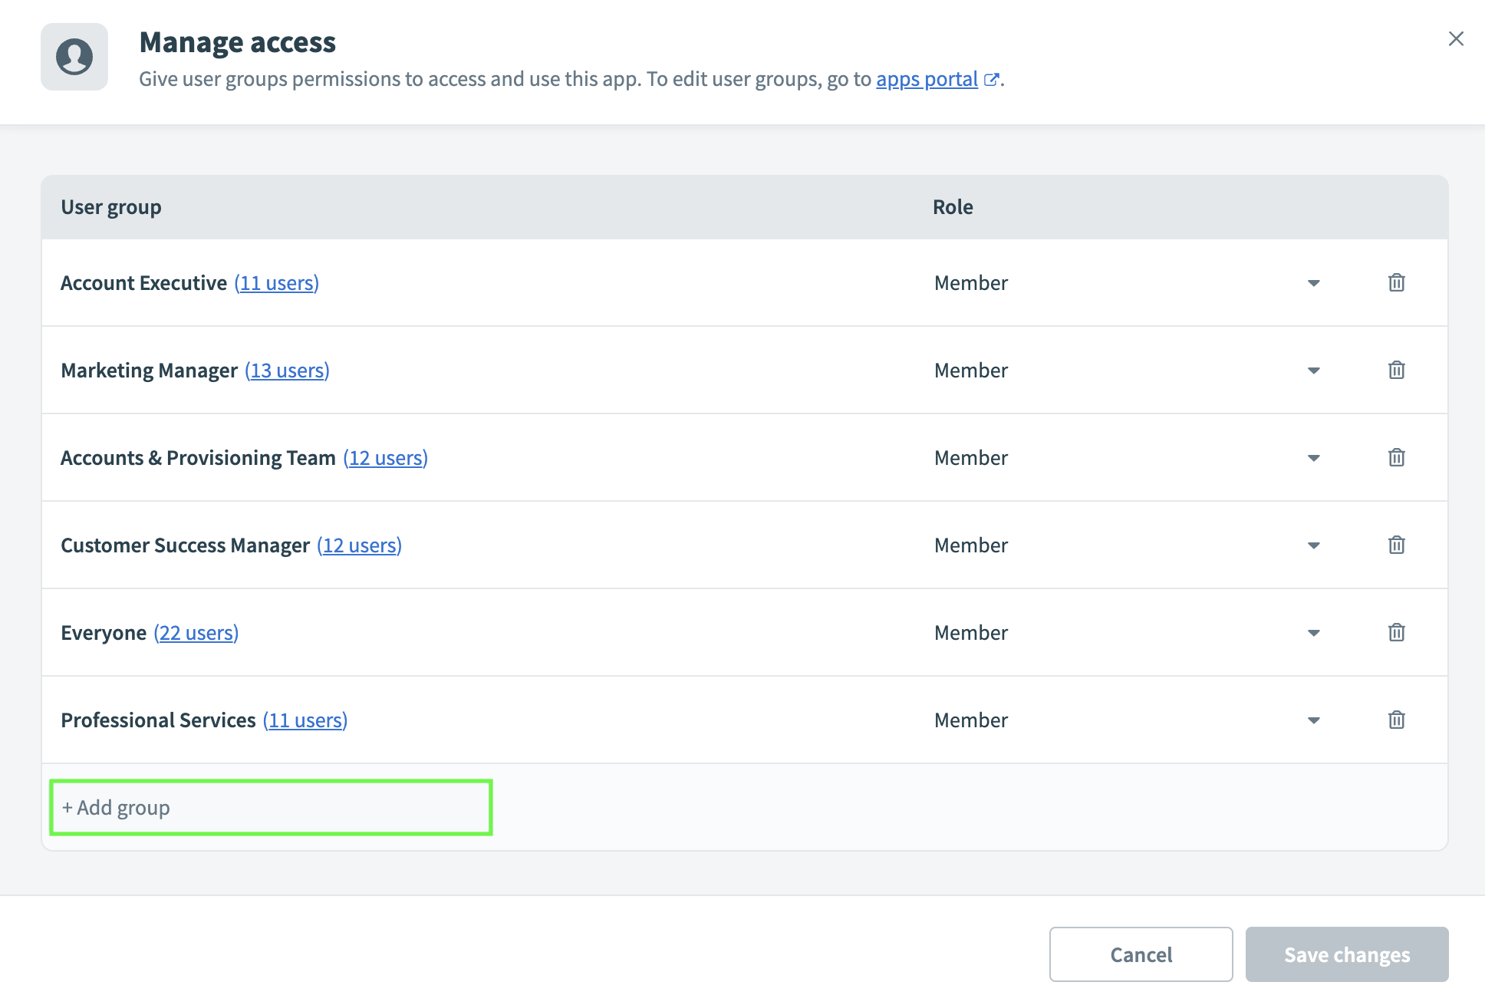Delete the Professional Services group row
The height and width of the screenshot is (1005, 1485).
[1396, 720]
